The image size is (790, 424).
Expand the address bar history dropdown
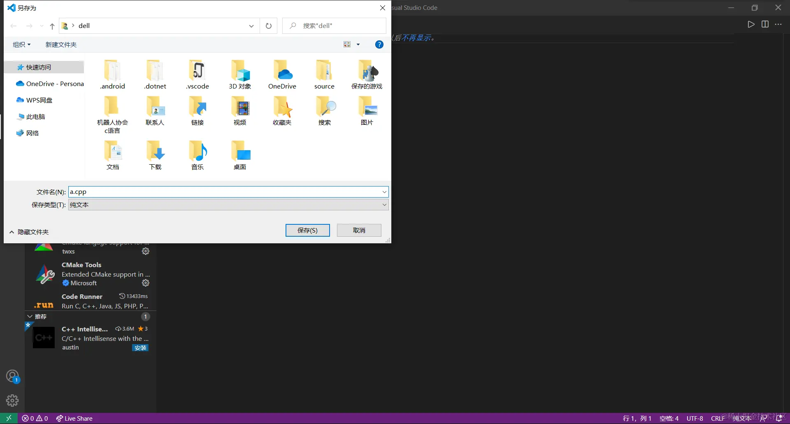click(x=251, y=26)
